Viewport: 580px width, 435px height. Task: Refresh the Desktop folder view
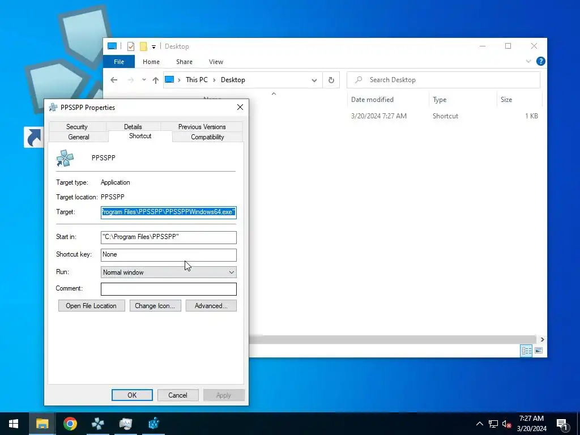pyautogui.click(x=331, y=80)
